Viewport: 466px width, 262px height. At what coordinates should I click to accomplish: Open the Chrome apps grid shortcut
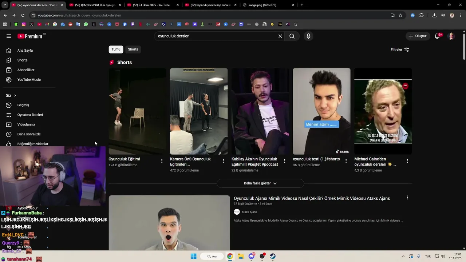[x=5, y=24]
